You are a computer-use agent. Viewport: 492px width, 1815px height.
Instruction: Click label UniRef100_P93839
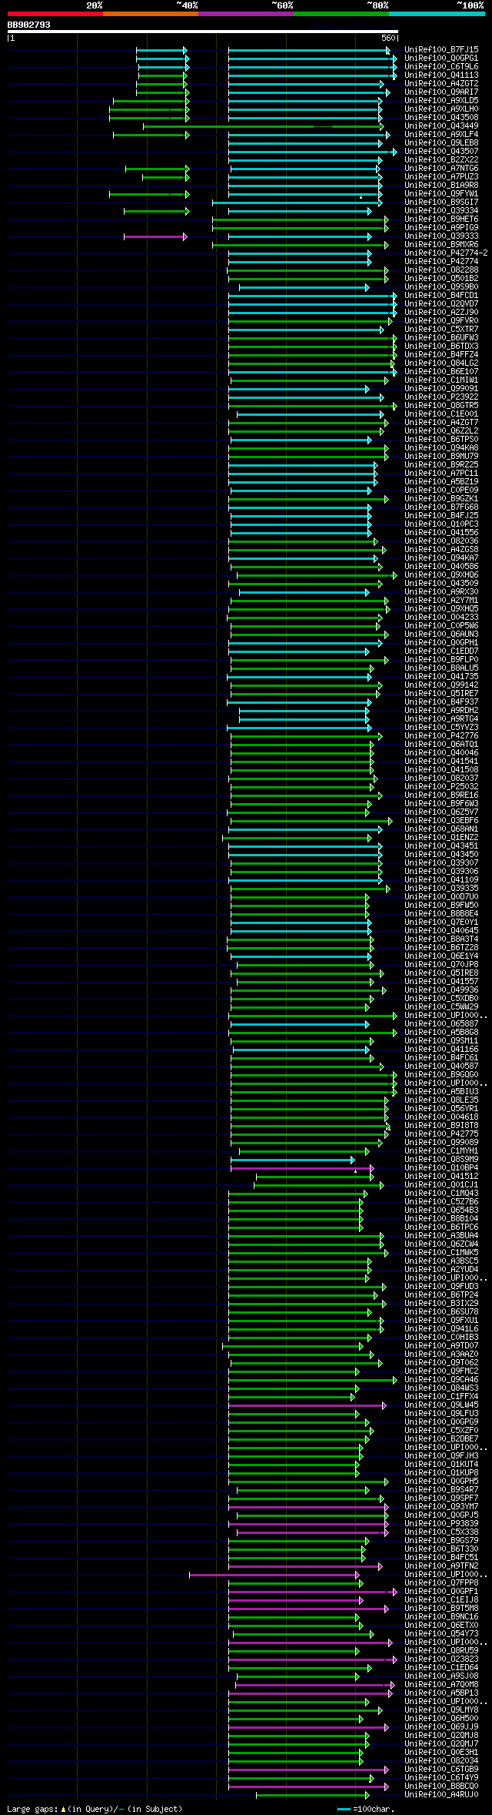coord(441,1523)
